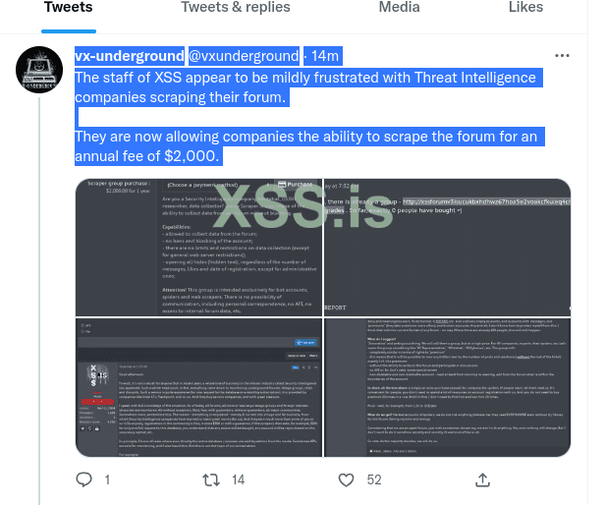
Task: Open top-right image with onion URL
Action: 447,247
